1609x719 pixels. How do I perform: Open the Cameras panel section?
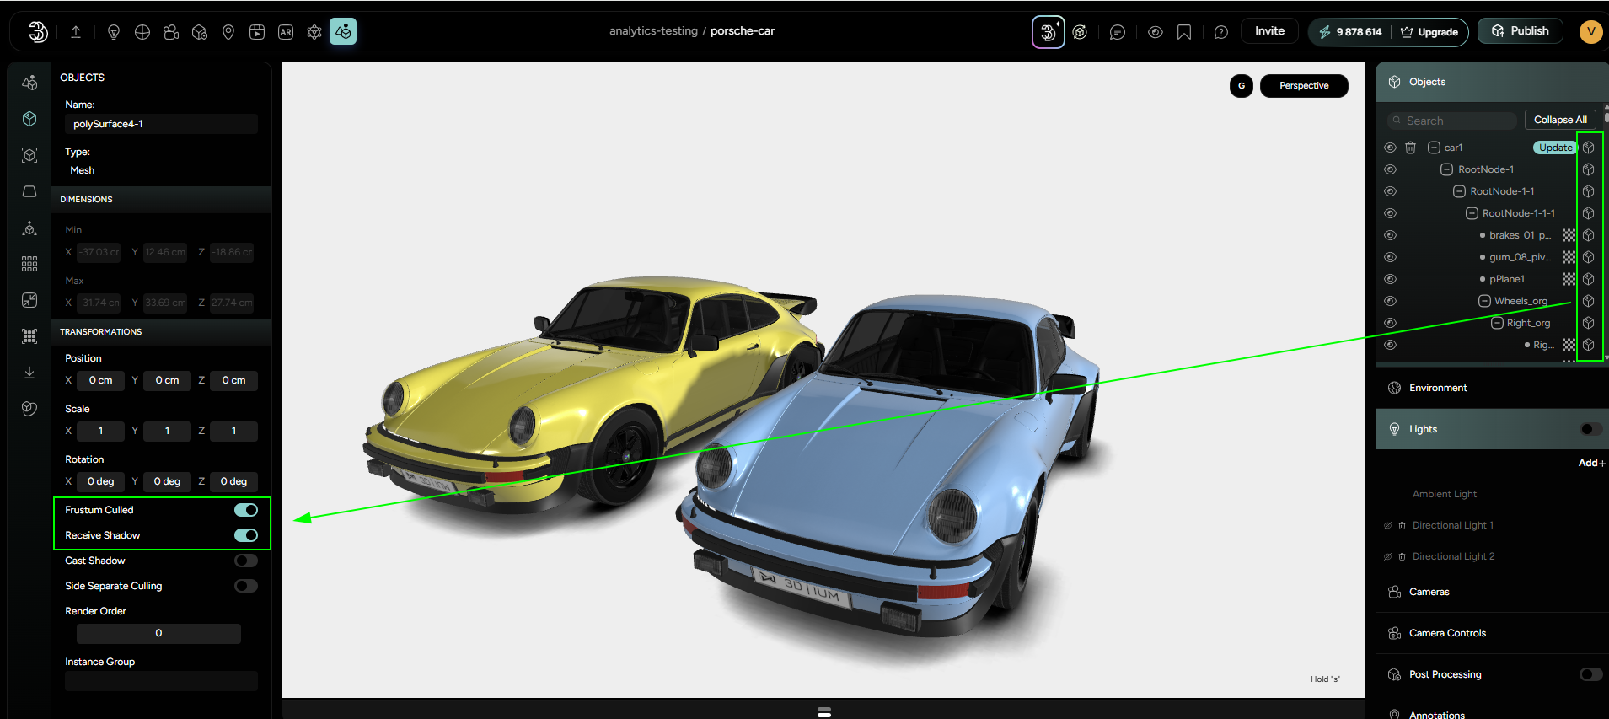click(1429, 592)
